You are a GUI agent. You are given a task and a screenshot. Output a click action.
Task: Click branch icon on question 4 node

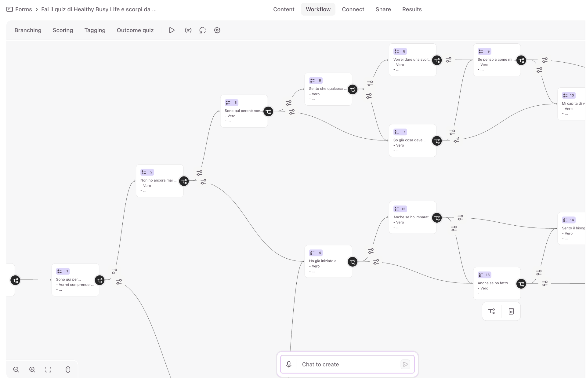tap(353, 262)
